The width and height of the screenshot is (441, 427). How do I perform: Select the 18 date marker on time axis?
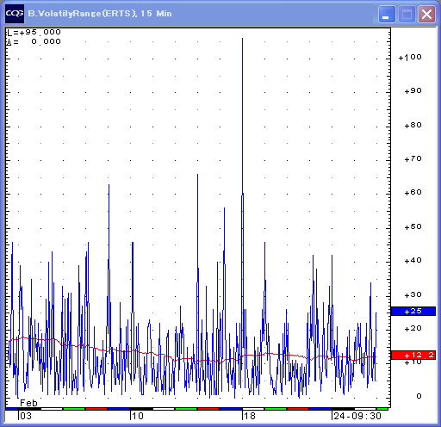click(x=249, y=416)
